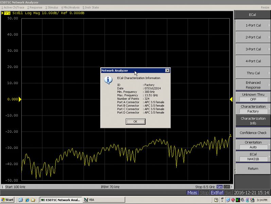Close the Network Analyzer dialog with X
This screenshot has width=271, height=204.
(x=167, y=70)
